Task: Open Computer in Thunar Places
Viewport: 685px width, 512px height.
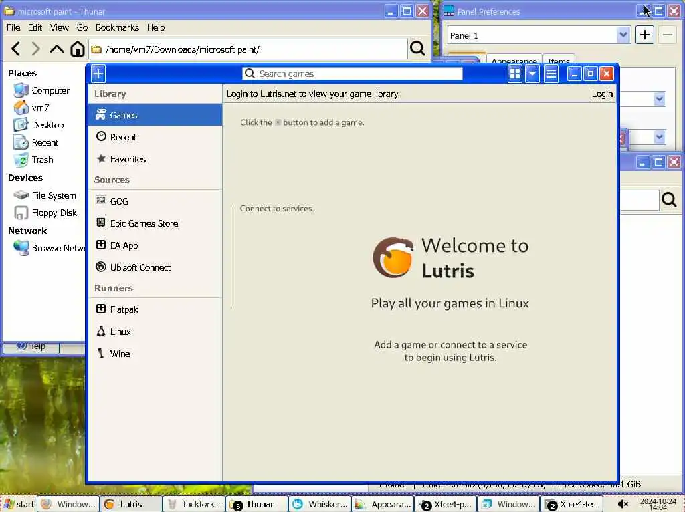Action: 42,90
